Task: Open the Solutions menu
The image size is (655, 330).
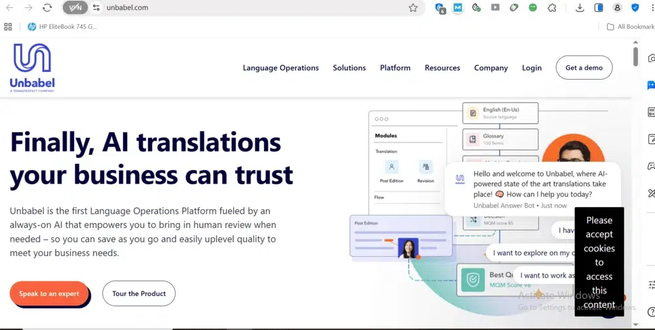Action: pos(349,68)
